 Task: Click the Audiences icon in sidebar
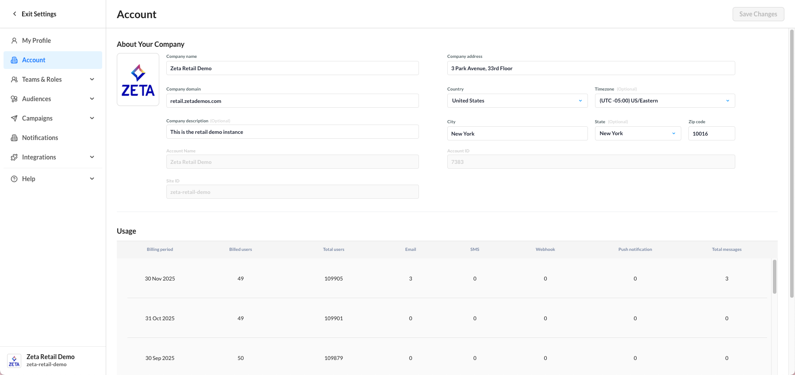pyautogui.click(x=14, y=99)
